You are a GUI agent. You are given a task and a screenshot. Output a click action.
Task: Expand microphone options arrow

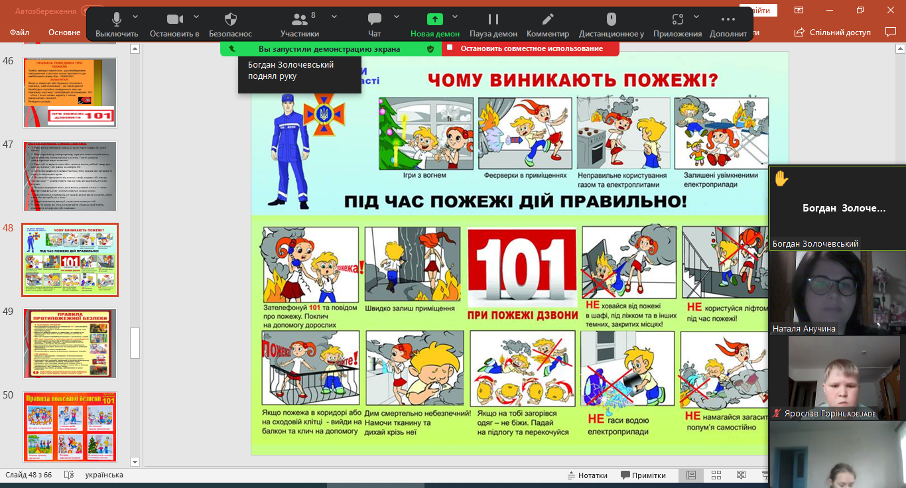click(x=136, y=17)
